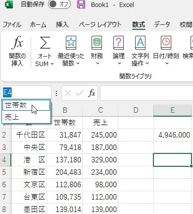Click the 論理 question-mark book icon
The image size is (193, 214).
click(118, 43)
